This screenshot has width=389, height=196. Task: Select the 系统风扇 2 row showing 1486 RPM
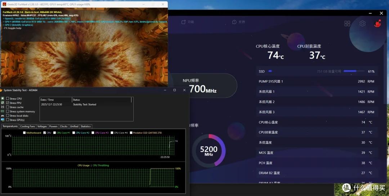(x=317, y=102)
